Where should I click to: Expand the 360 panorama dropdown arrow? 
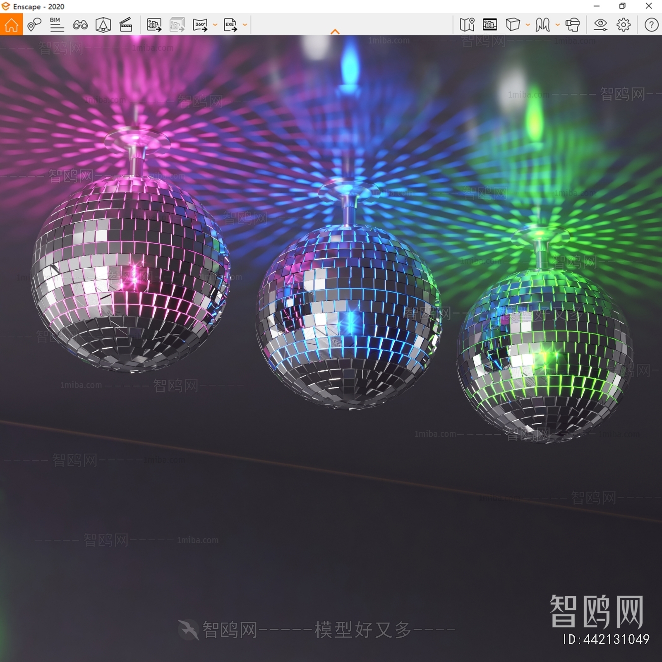click(215, 25)
